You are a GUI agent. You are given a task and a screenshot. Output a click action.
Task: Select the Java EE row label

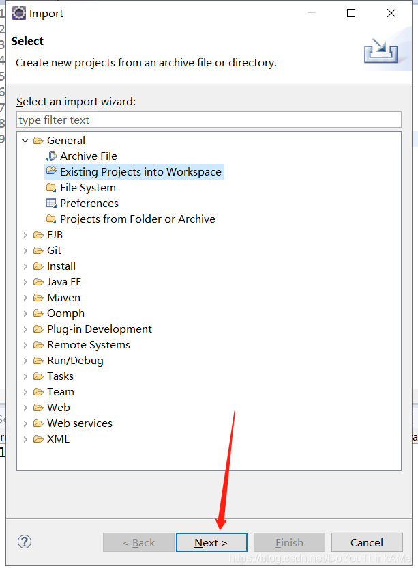[64, 282]
